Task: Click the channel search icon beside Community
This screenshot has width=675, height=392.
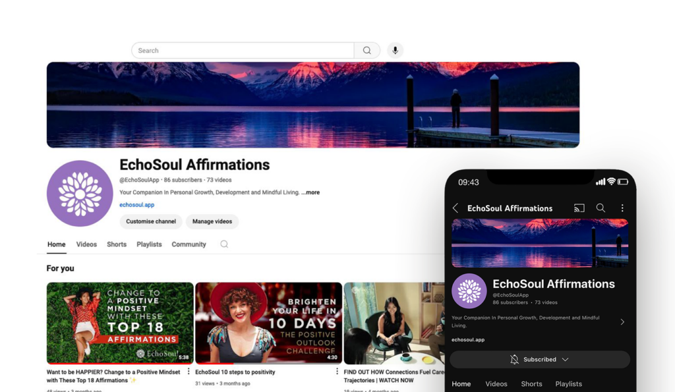Action: [x=224, y=244]
